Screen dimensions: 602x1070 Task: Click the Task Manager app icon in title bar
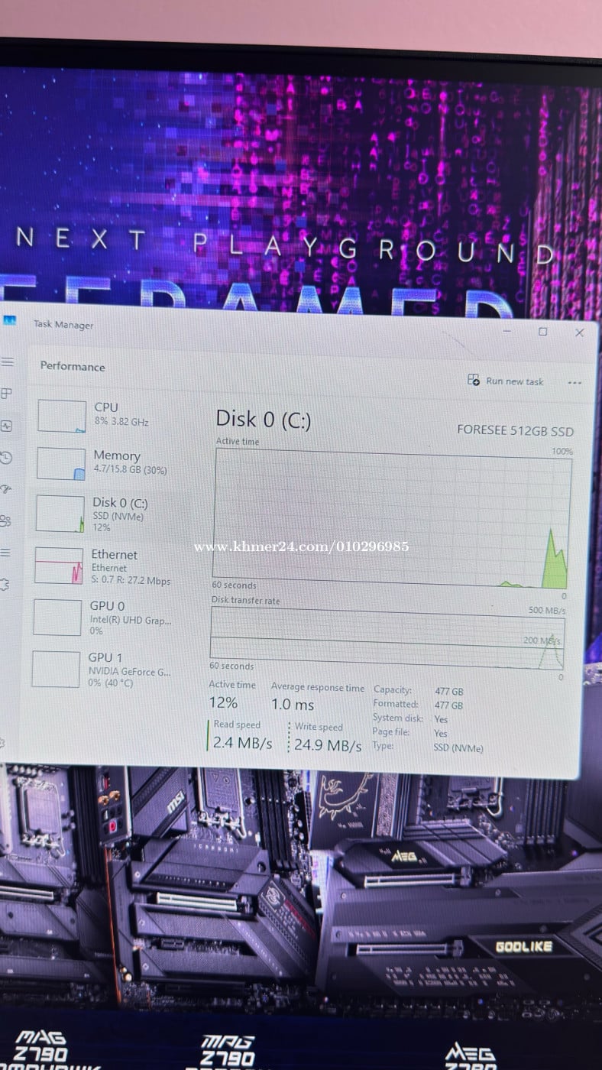pos(9,320)
